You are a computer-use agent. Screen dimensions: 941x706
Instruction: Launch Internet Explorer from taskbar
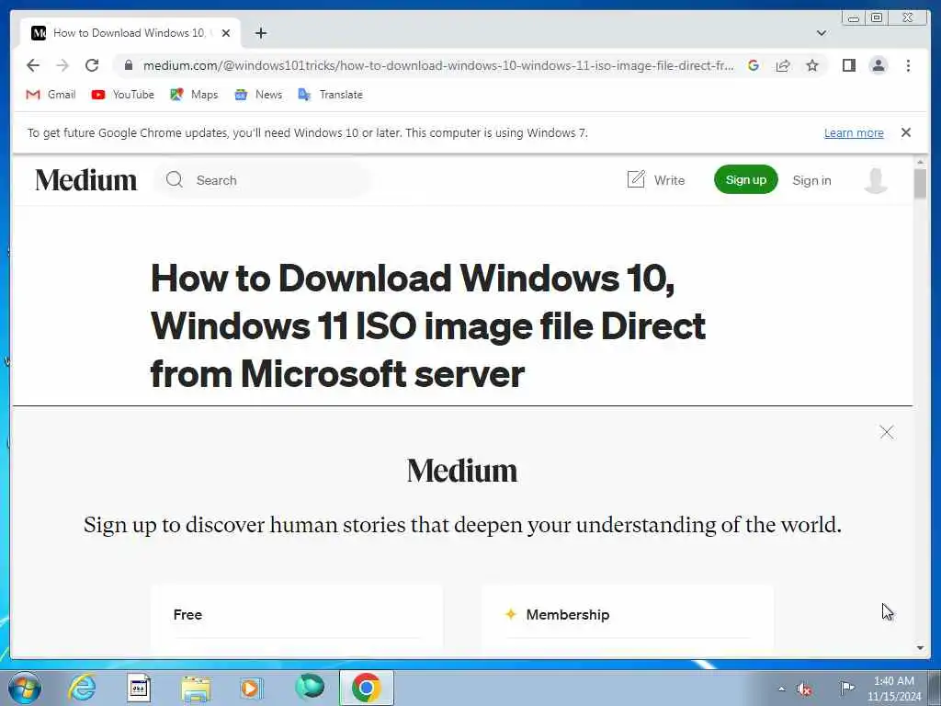(x=82, y=688)
